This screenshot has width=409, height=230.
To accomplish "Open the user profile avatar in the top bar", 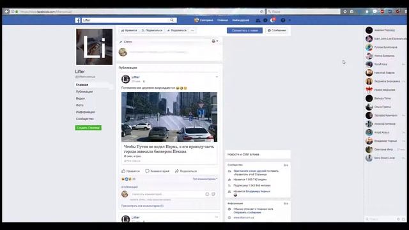I will (196, 20).
